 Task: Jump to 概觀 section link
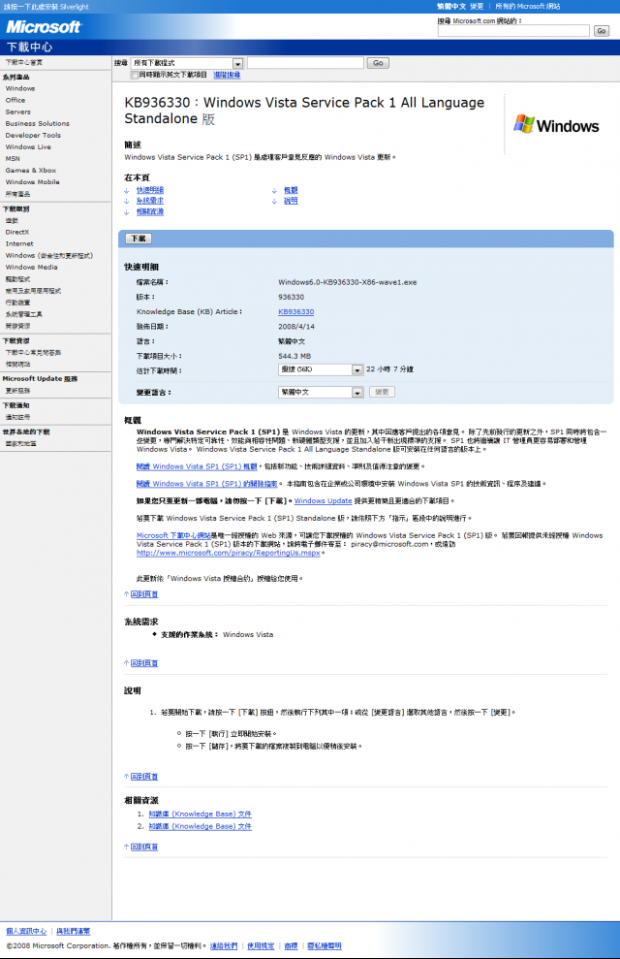click(x=291, y=191)
